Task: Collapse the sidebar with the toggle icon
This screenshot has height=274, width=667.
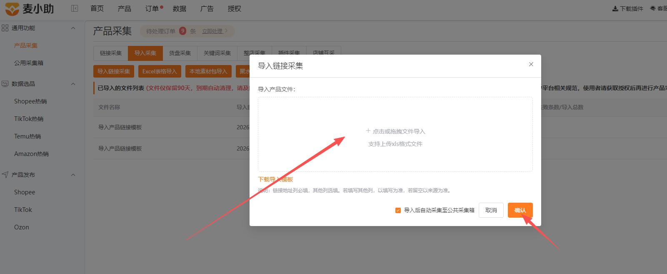Action: coord(75,8)
